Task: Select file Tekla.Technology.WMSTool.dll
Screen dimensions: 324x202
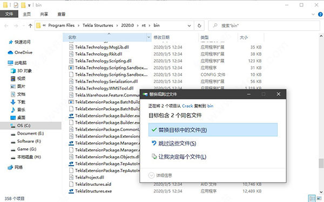Action: click(x=104, y=88)
